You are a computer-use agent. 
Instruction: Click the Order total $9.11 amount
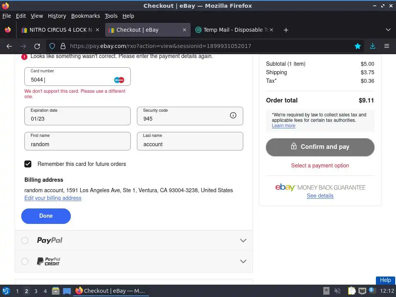point(366,100)
